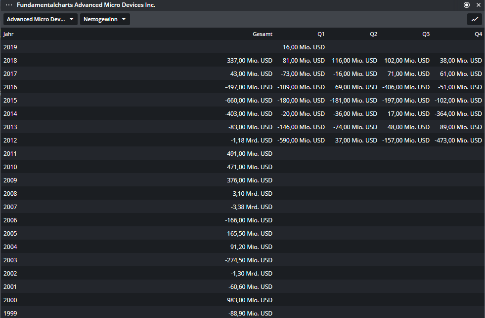This screenshot has width=485, height=318.
Task: Click 2017 Q3 value 71,00 Mio. USD
Action: pos(408,74)
